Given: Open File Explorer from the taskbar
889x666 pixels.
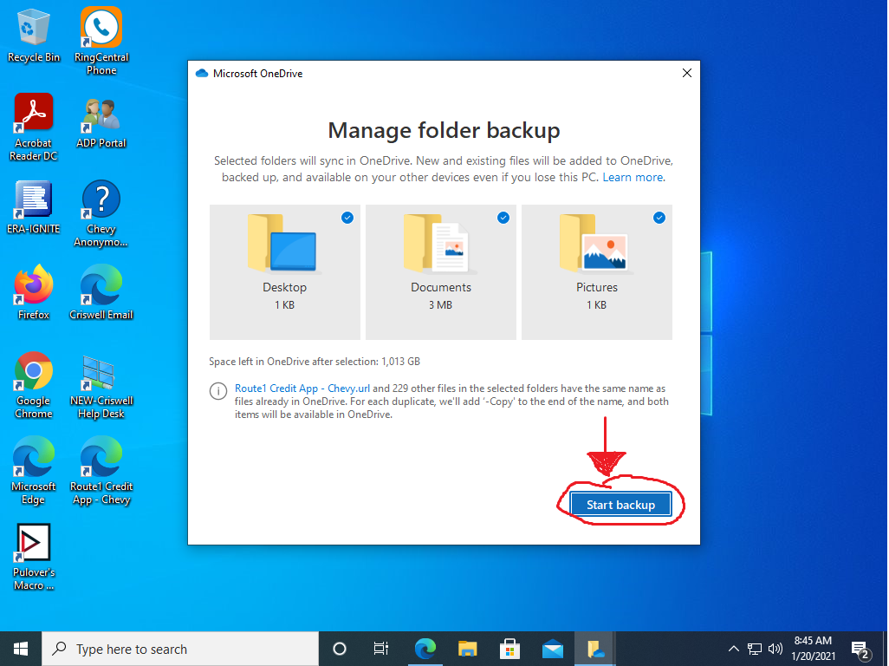Looking at the screenshot, I should pyautogui.click(x=468, y=649).
